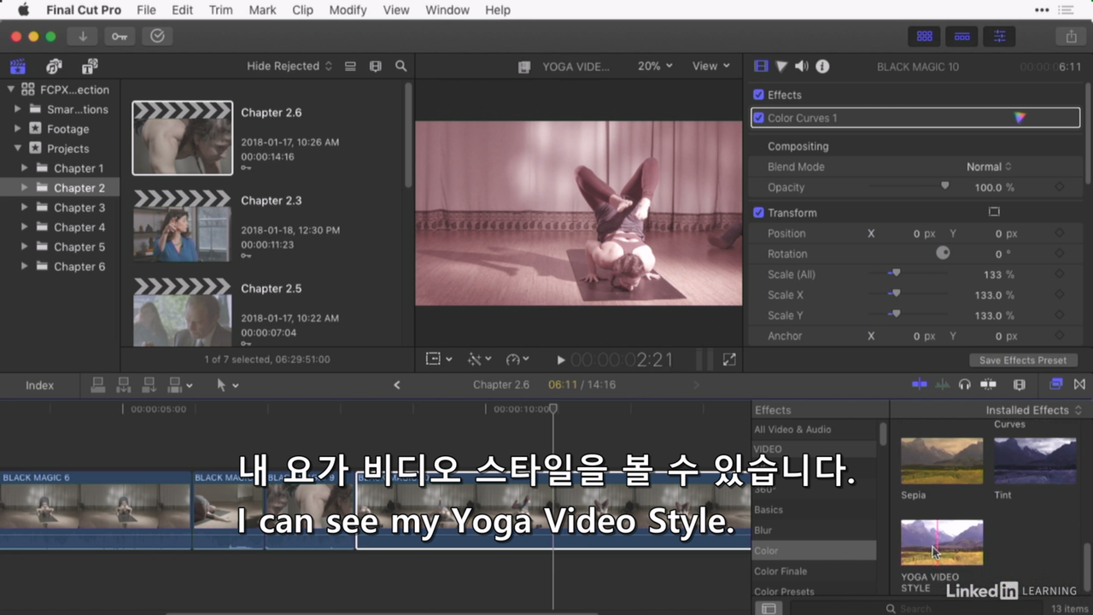The width and height of the screenshot is (1093, 615).
Task: Click the Tint effect thumbnail
Action: pos(1035,461)
